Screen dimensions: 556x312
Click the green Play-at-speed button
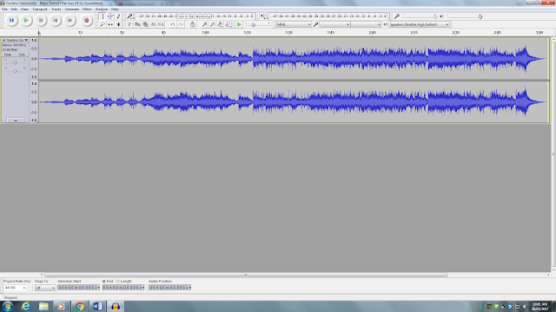point(240,24)
